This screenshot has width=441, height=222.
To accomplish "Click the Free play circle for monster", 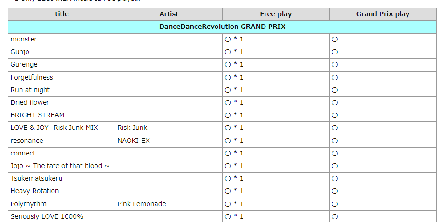I will pos(228,40).
